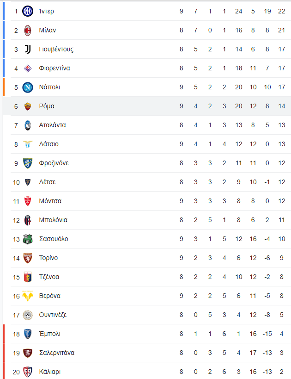Open the Τορίνο team link
The width and height of the screenshot is (291, 379).
(48, 258)
